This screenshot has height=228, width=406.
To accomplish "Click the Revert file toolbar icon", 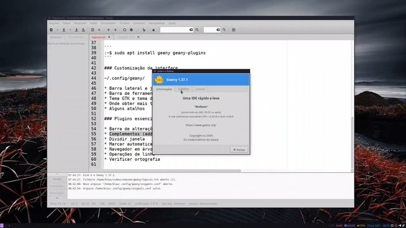I will [93, 30].
